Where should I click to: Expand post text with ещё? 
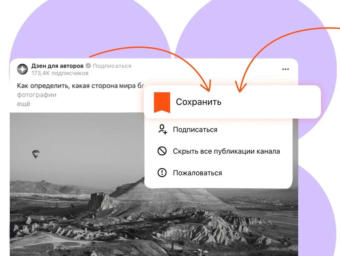tap(24, 104)
